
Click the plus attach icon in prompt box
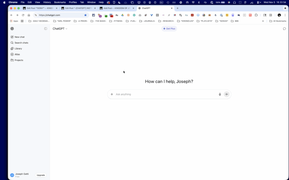(112, 94)
